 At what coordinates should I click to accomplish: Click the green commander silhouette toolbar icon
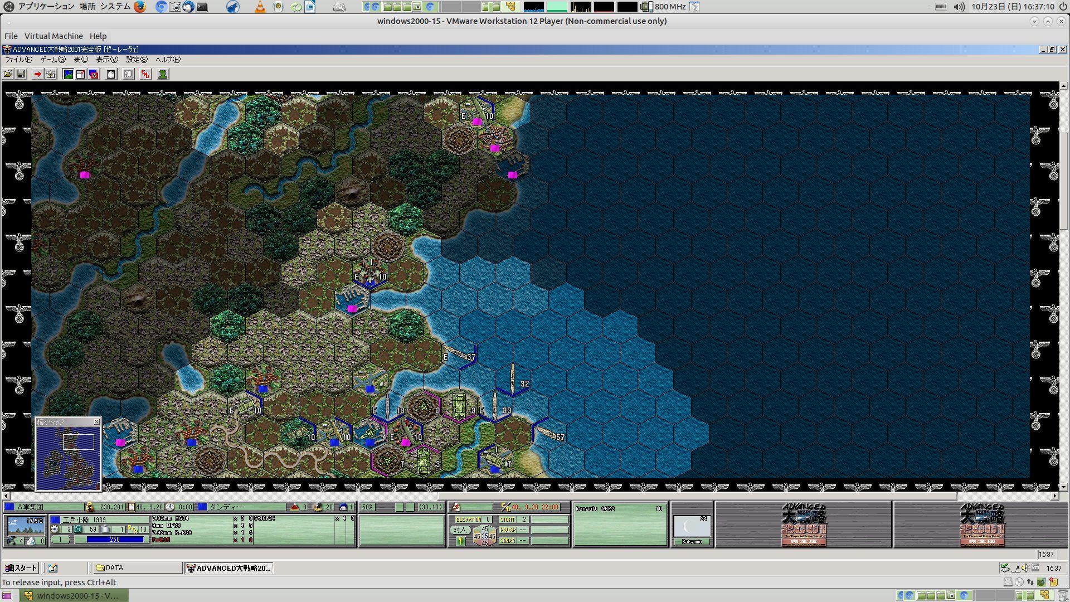pos(163,74)
